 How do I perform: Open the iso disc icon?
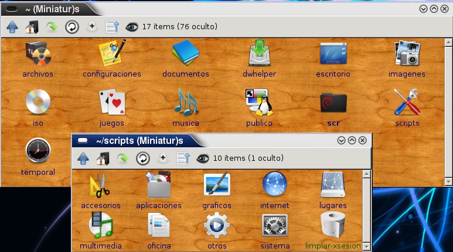pos(38,102)
